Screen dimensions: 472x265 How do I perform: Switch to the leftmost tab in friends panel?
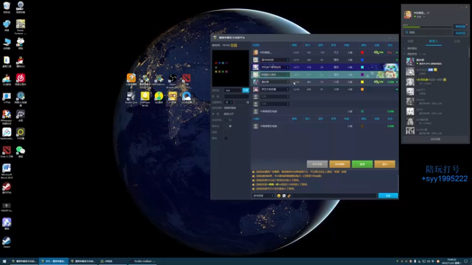(x=410, y=41)
